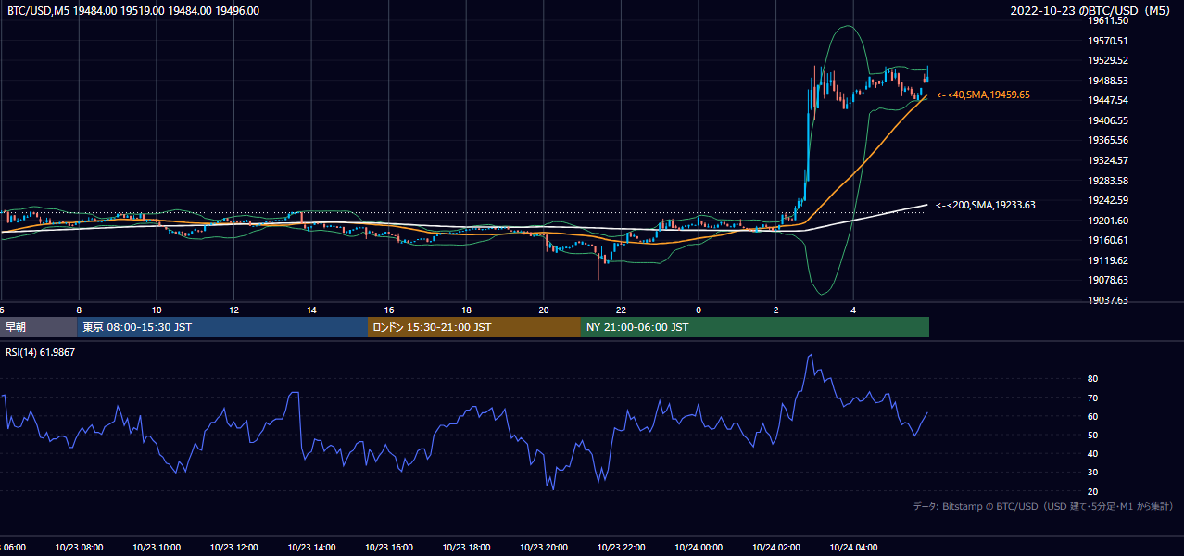Click price axis value 19283.58
This screenshot has width=1184, height=556.
tap(1108, 180)
